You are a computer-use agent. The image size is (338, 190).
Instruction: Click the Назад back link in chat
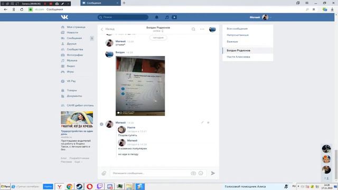[x=108, y=29]
